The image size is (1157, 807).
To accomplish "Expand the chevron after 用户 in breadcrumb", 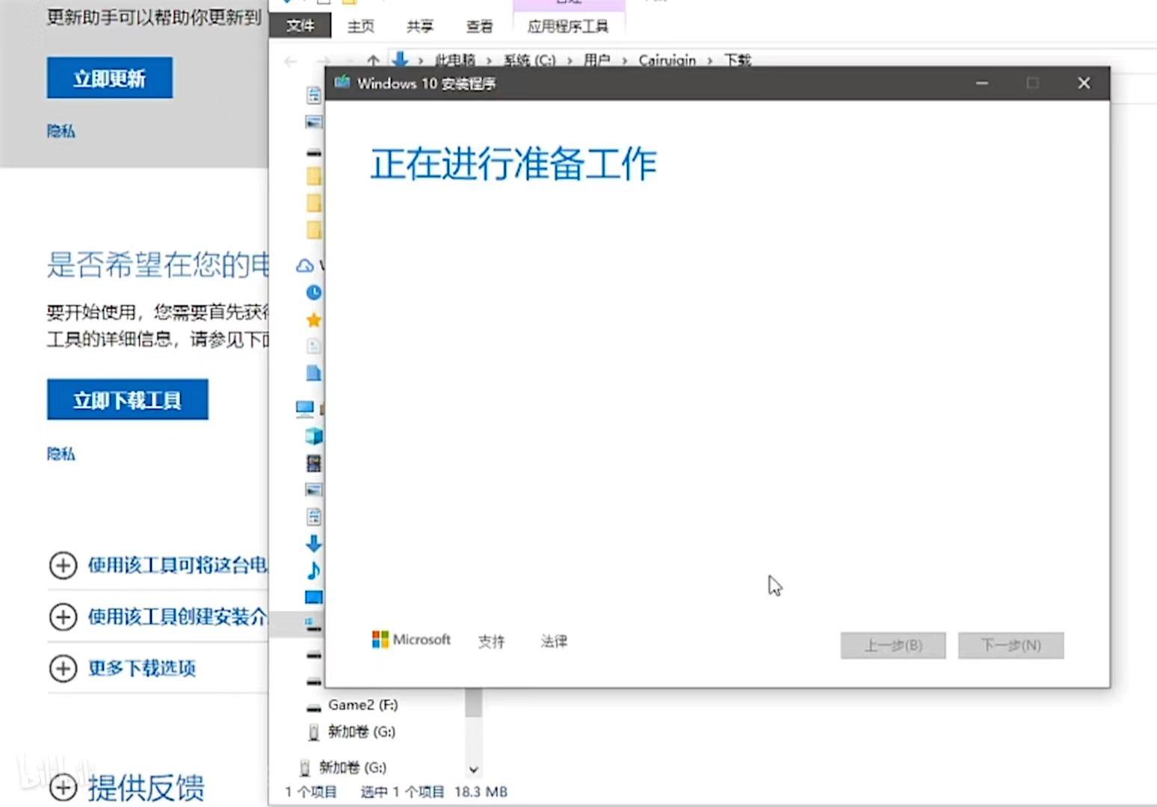I will click(x=625, y=61).
